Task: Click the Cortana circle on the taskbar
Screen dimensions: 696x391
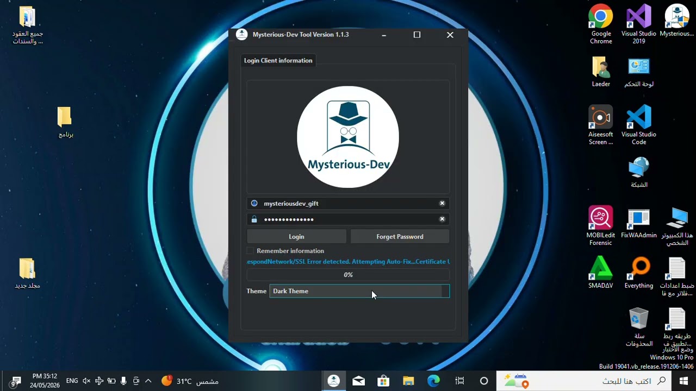Action: point(484,381)
